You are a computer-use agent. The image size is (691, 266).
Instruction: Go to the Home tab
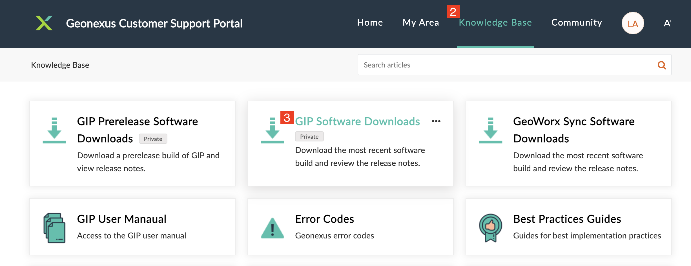point(370,22)
